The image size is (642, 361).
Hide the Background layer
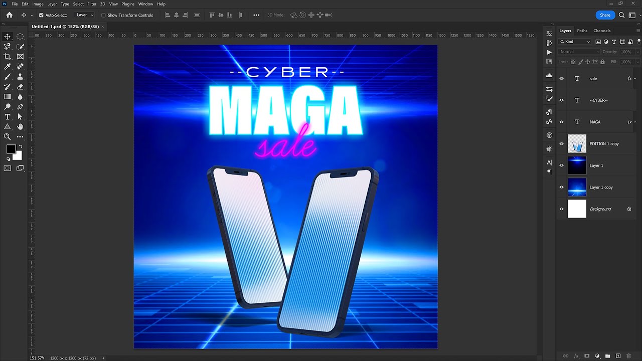[x=561, y=209]
